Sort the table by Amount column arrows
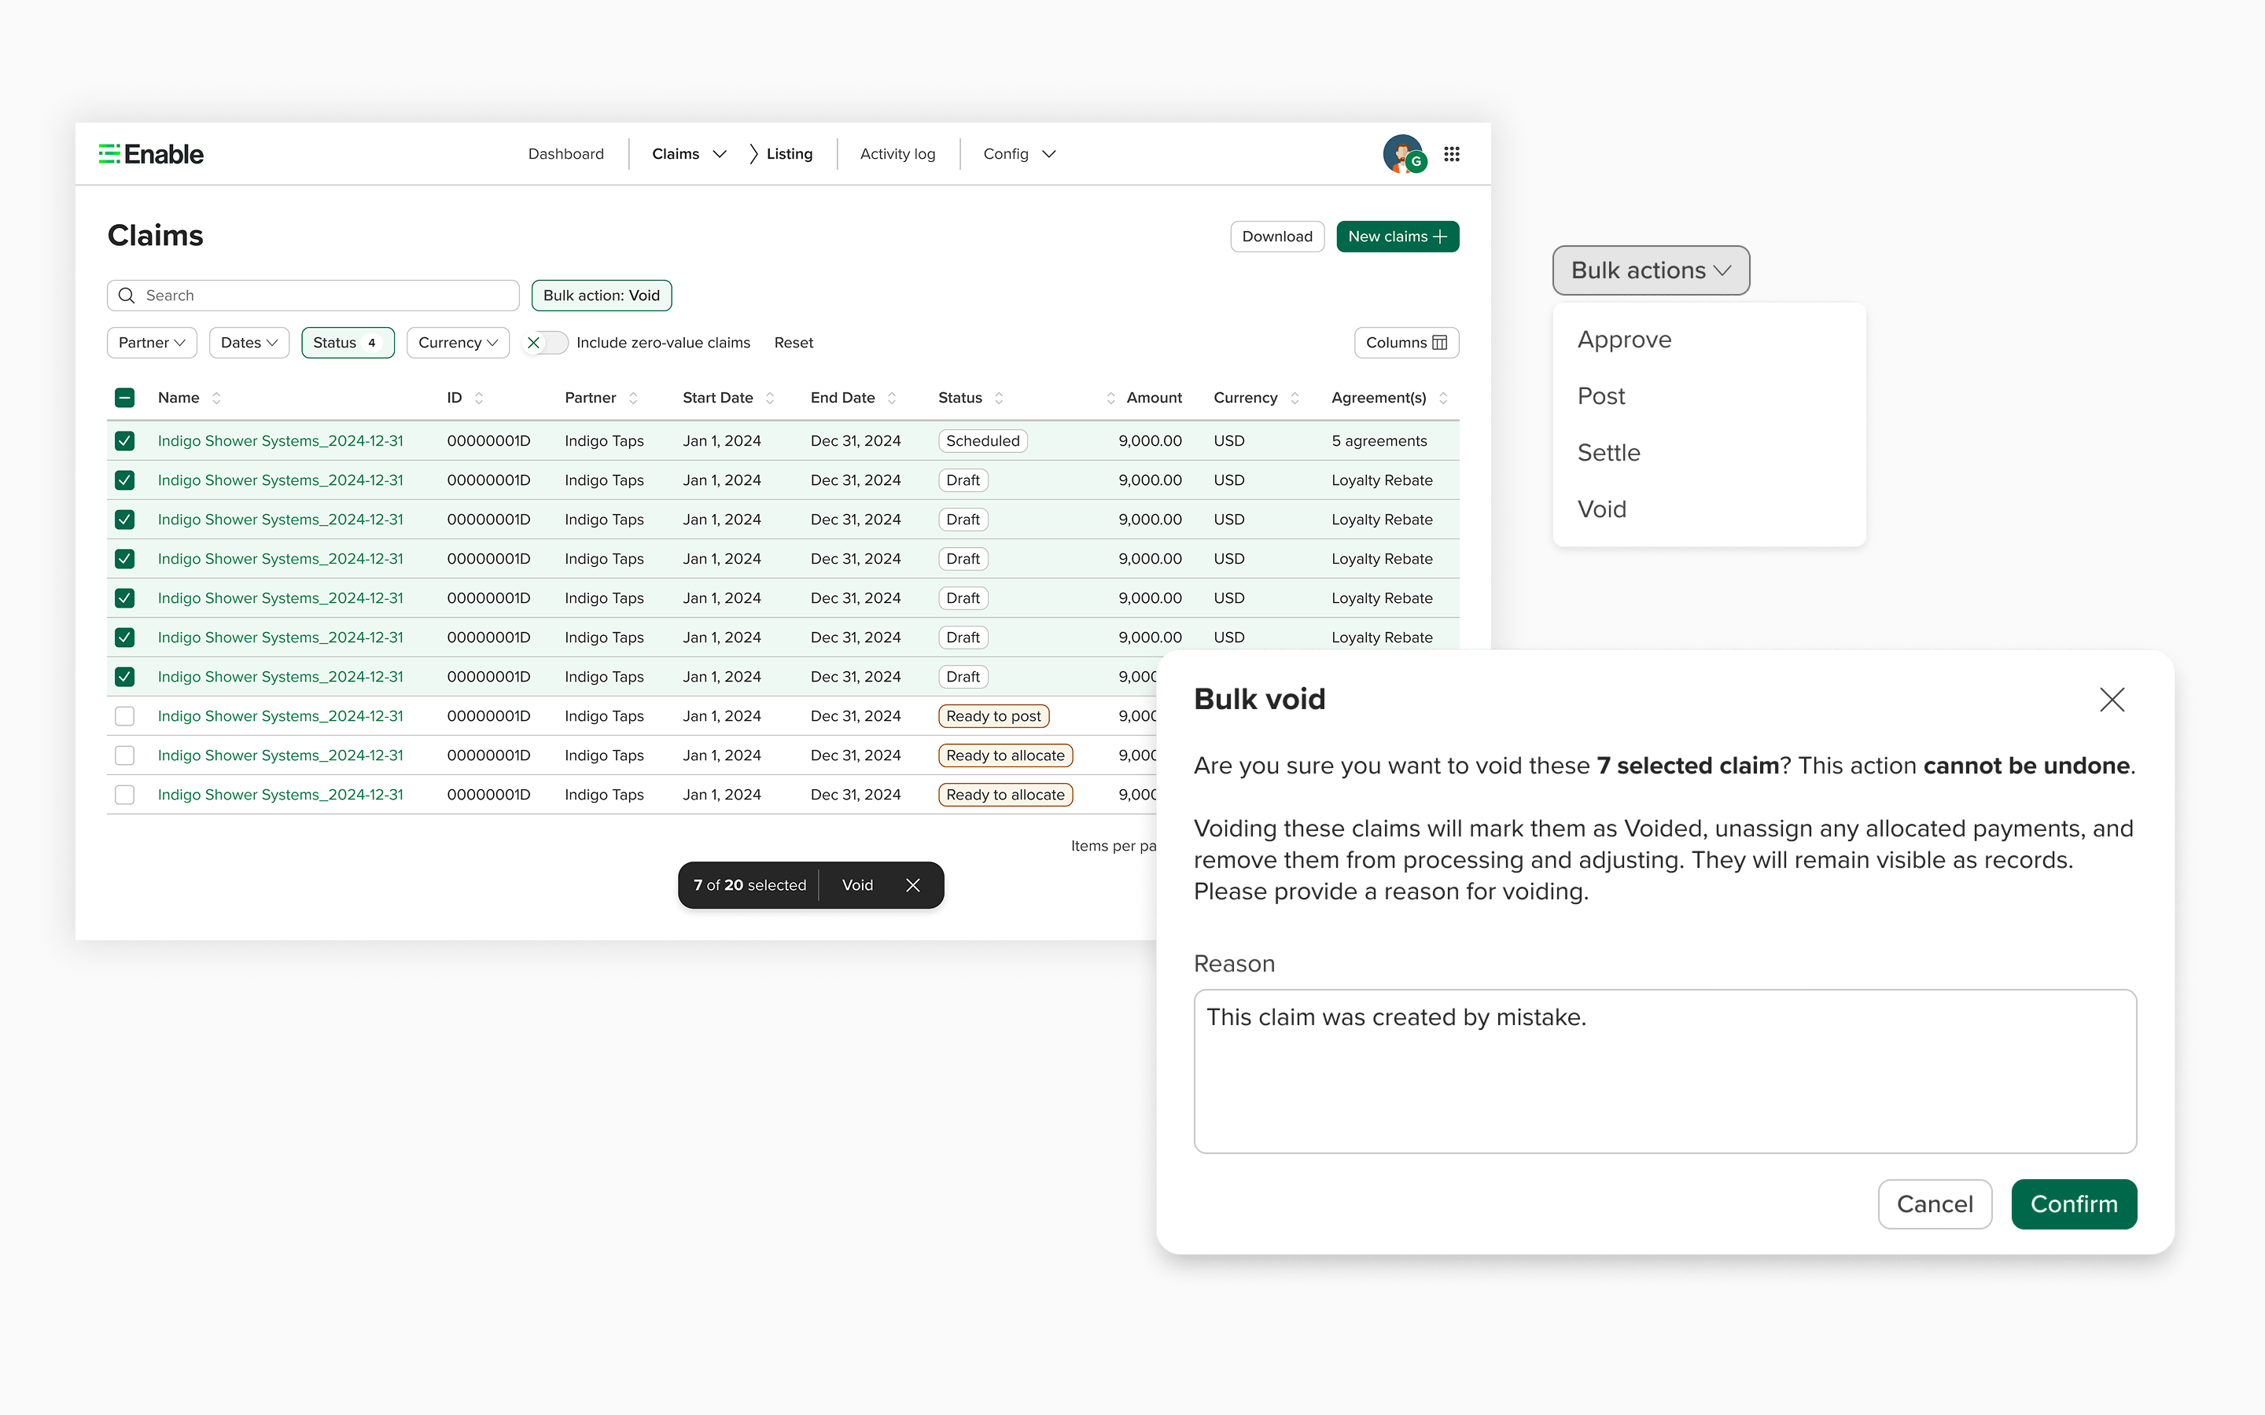Image resolution: width=2265 pixels, height=1415 pixels. pyautogui.click(x=1111, y=397)
